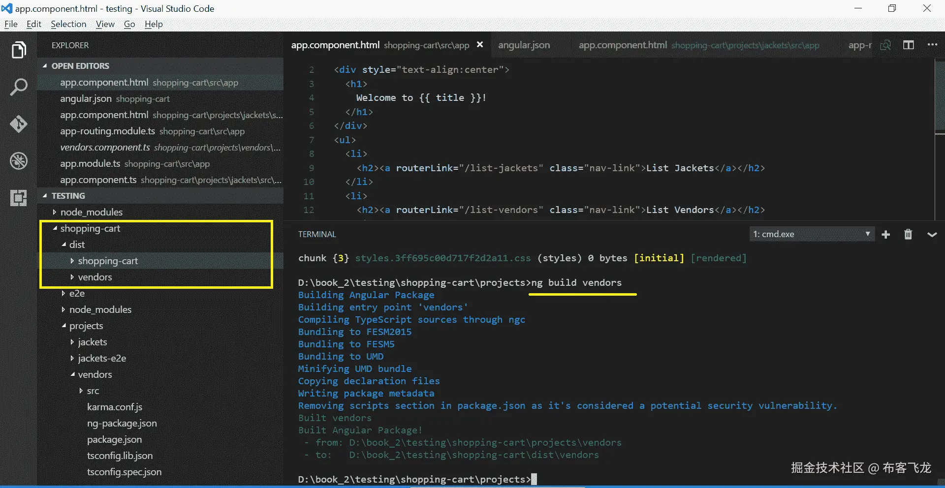Click the 'Welcome to {{ title }}!' code line
This screenshot has height=488, width=945.
(421, 97)
